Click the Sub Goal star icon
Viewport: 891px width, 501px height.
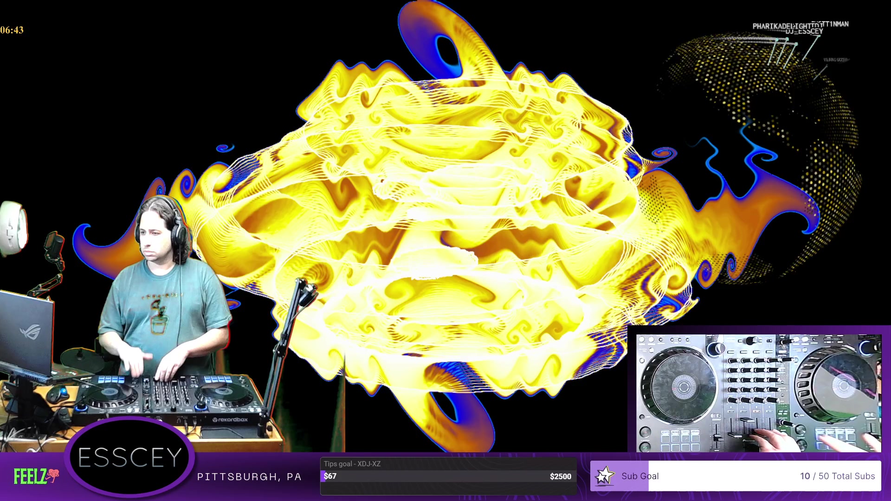tap(605, 476)
